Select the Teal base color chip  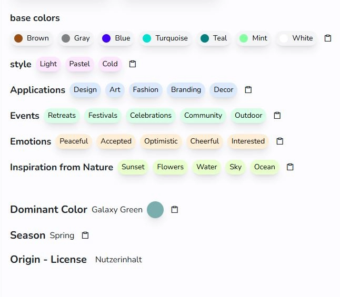coord(214,38)
